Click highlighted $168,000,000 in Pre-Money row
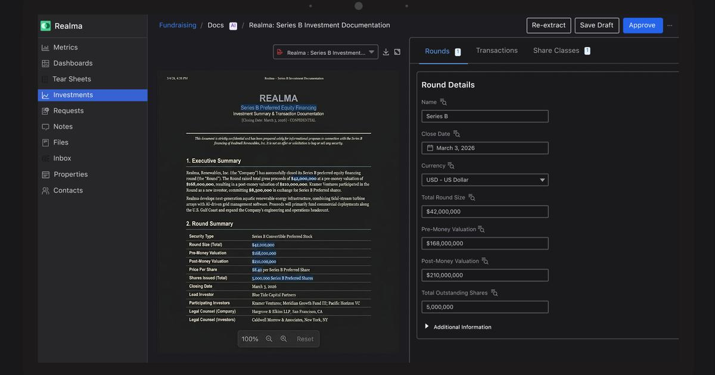Image resolution: width=715 pixels, height=375 pixels. coord(264,253)
